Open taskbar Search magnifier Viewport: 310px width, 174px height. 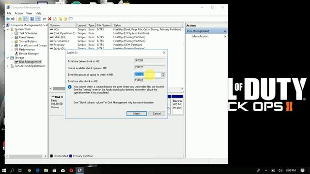[12, 170]
